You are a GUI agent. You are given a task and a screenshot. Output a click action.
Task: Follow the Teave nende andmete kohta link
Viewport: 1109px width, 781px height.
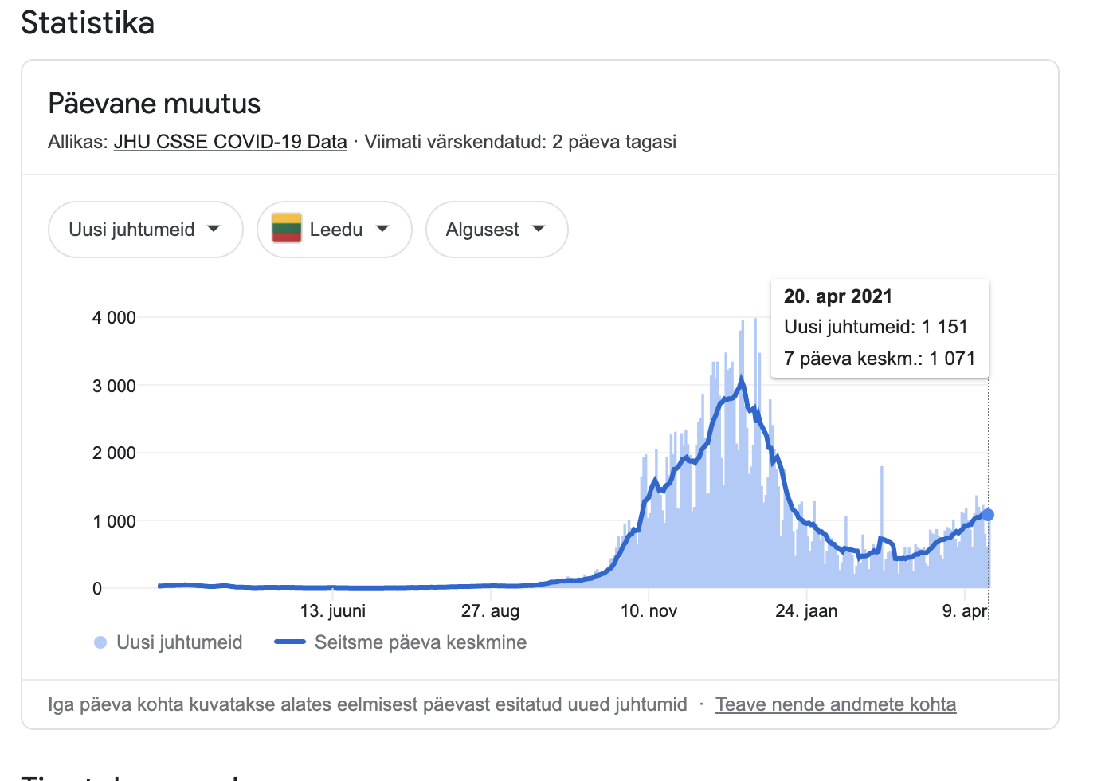coord(835,704)
